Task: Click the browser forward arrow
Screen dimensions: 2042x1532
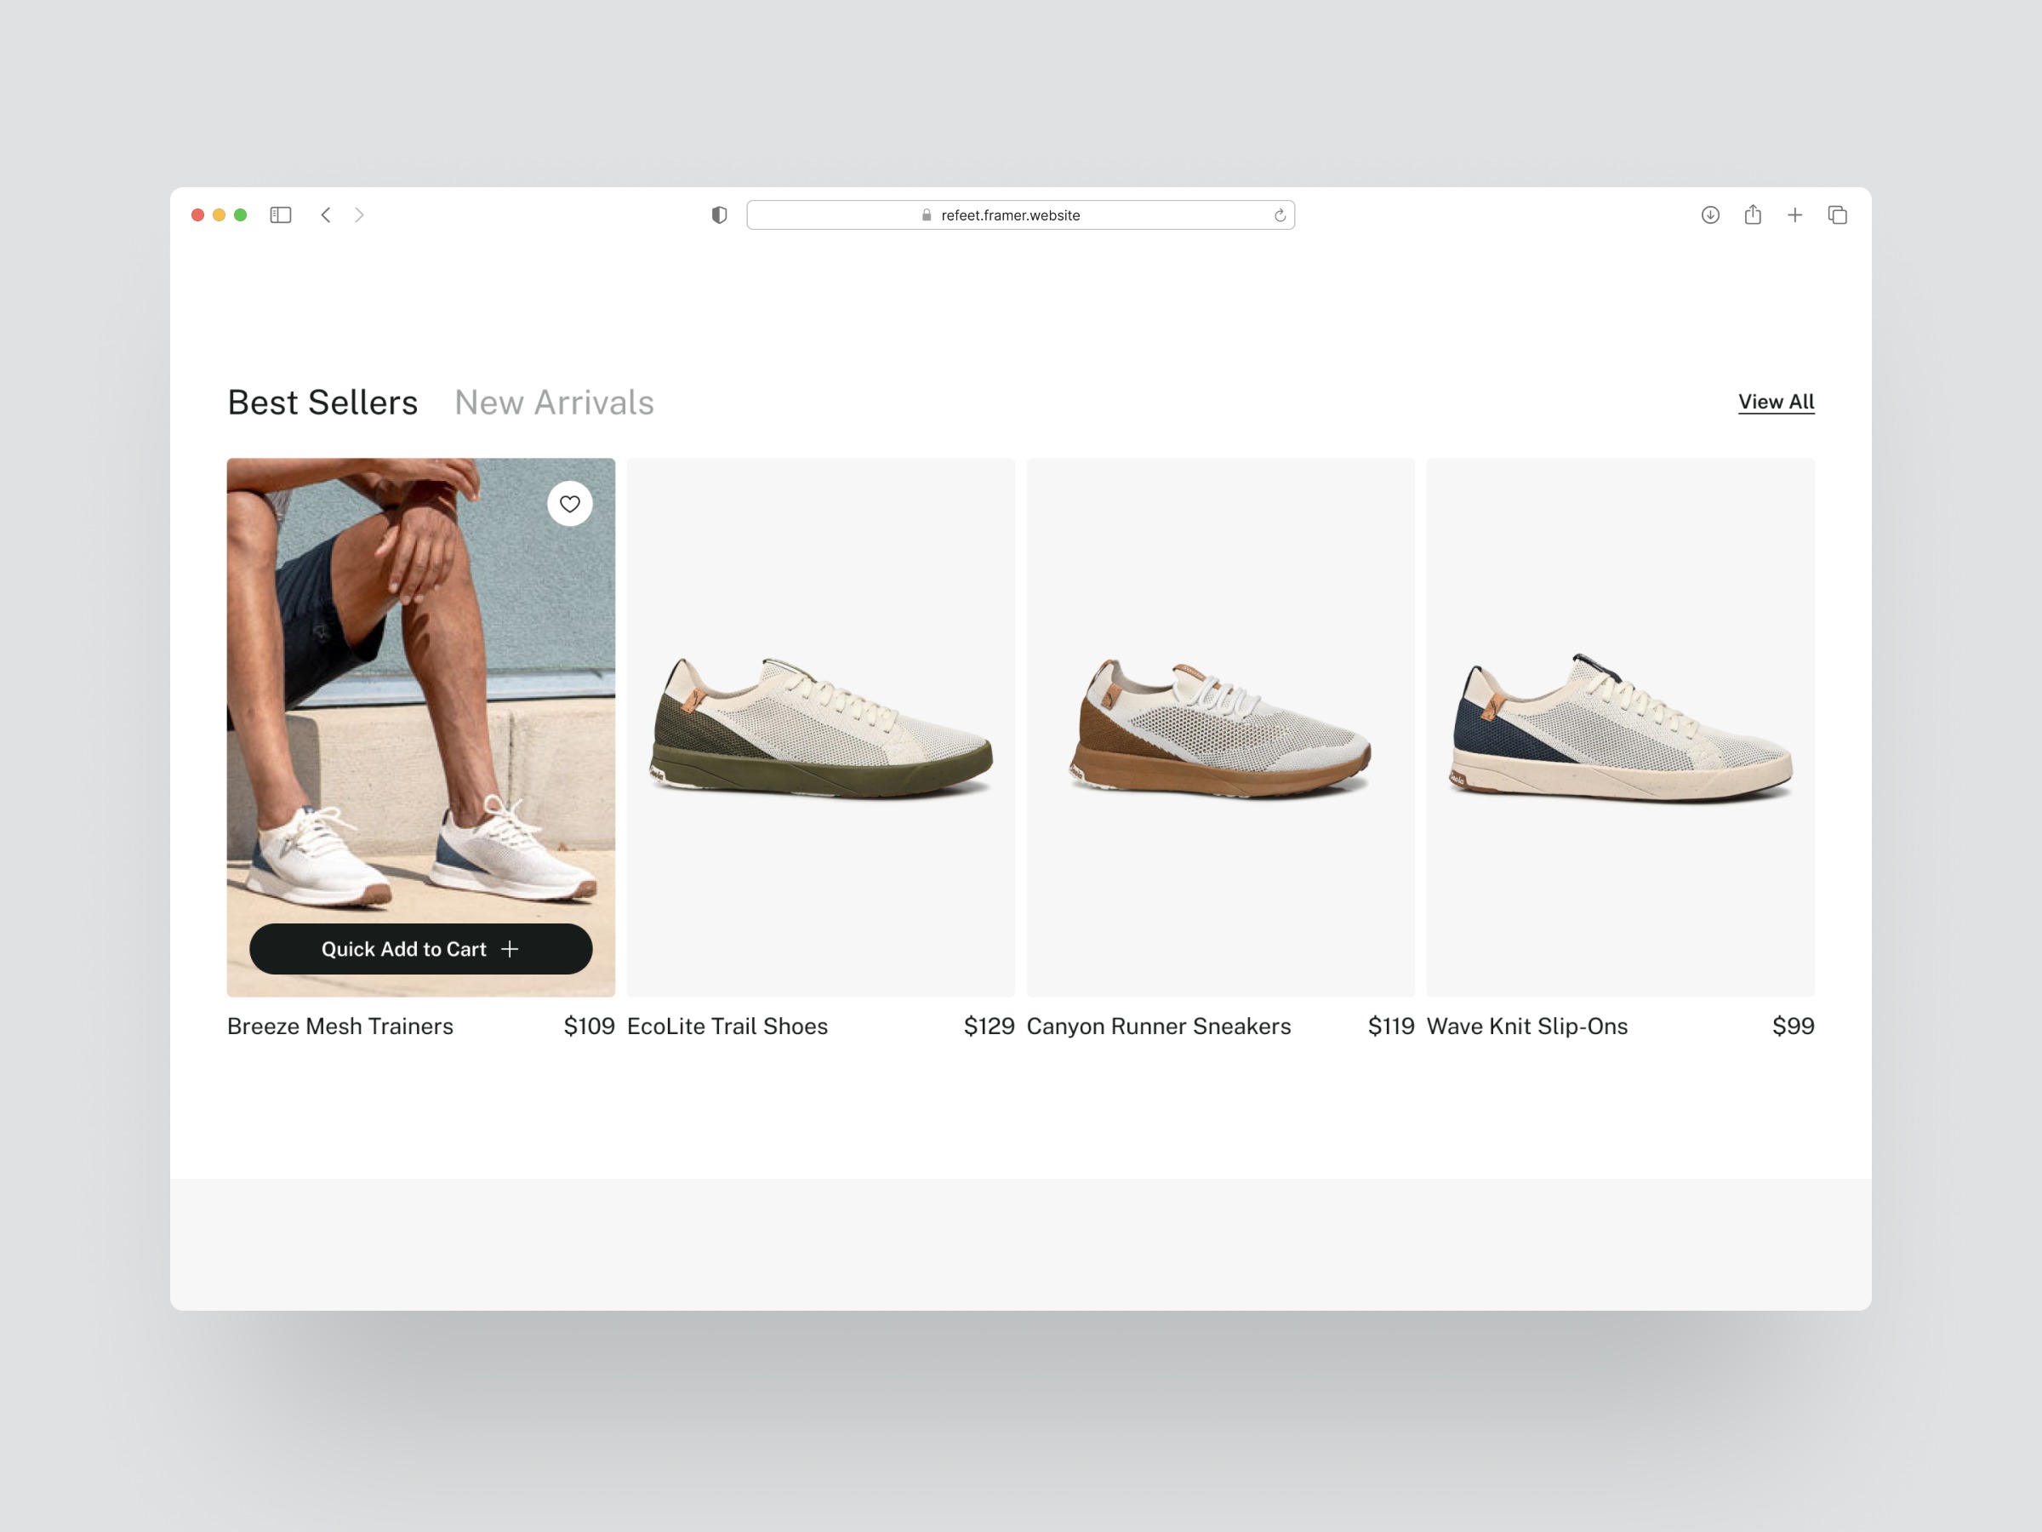Action: point(359,215)
